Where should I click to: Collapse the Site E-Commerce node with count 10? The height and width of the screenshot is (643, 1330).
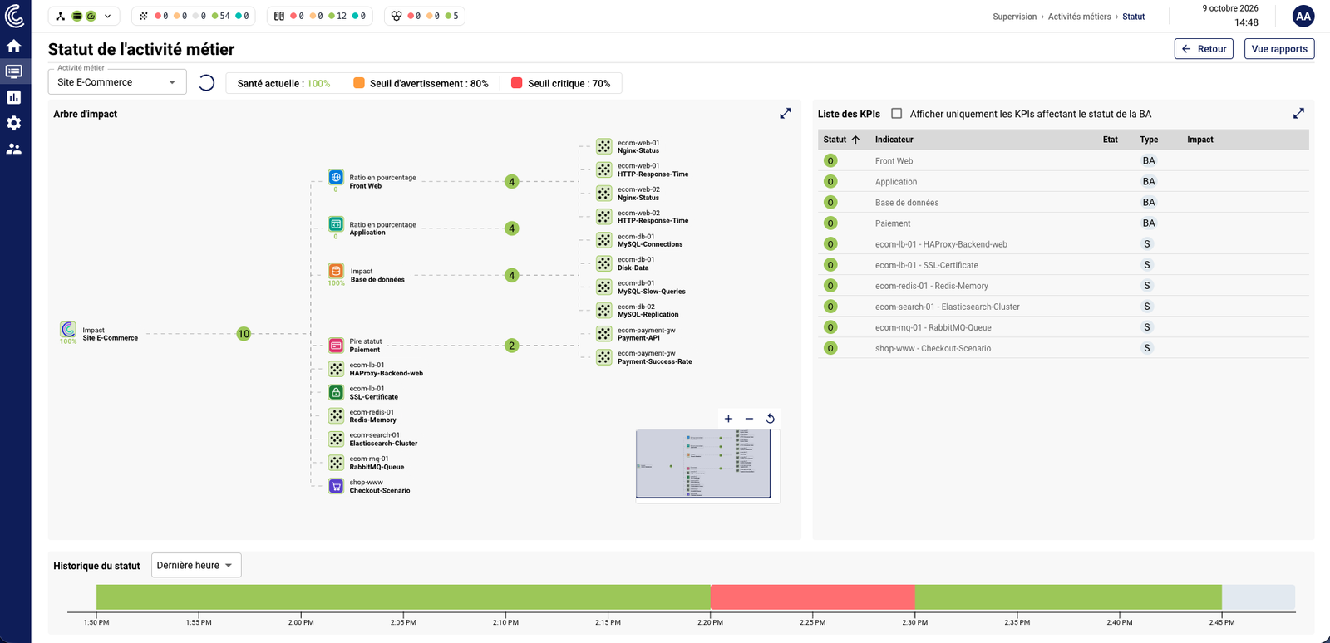point(244,334)
